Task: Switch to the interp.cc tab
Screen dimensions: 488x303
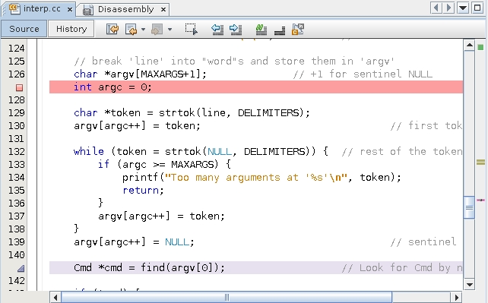Action: (x=42, y=8)
